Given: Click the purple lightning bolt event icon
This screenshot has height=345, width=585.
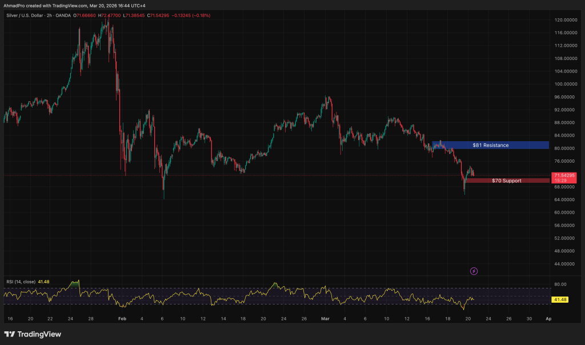Looking at the screenshot, I should 474,271.
